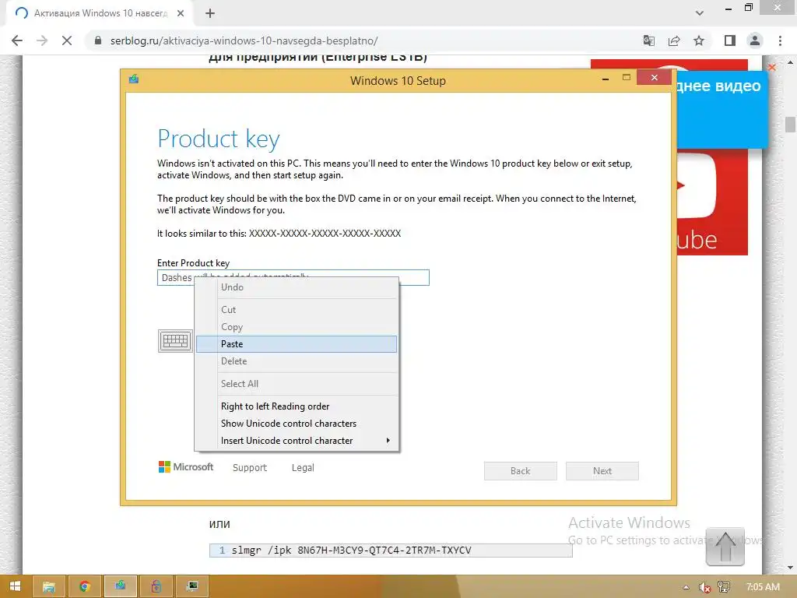Share this page icon
This screenshot has width=797, height=598.
(674, 40)
